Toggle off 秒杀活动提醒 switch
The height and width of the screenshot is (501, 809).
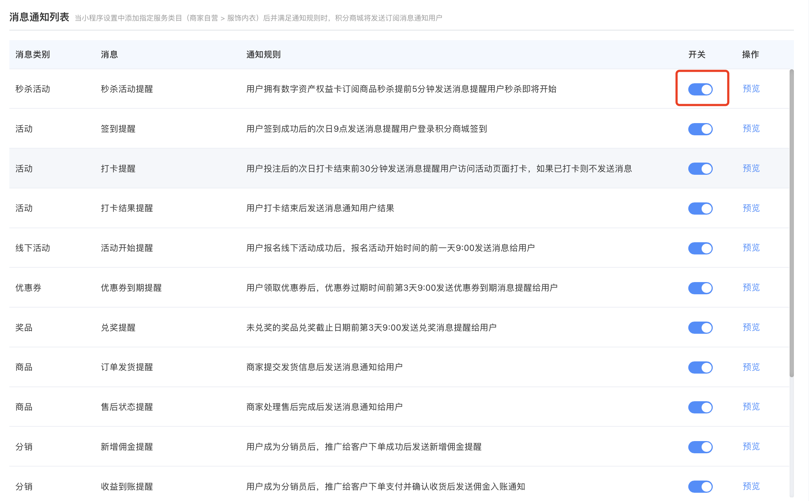700,89
